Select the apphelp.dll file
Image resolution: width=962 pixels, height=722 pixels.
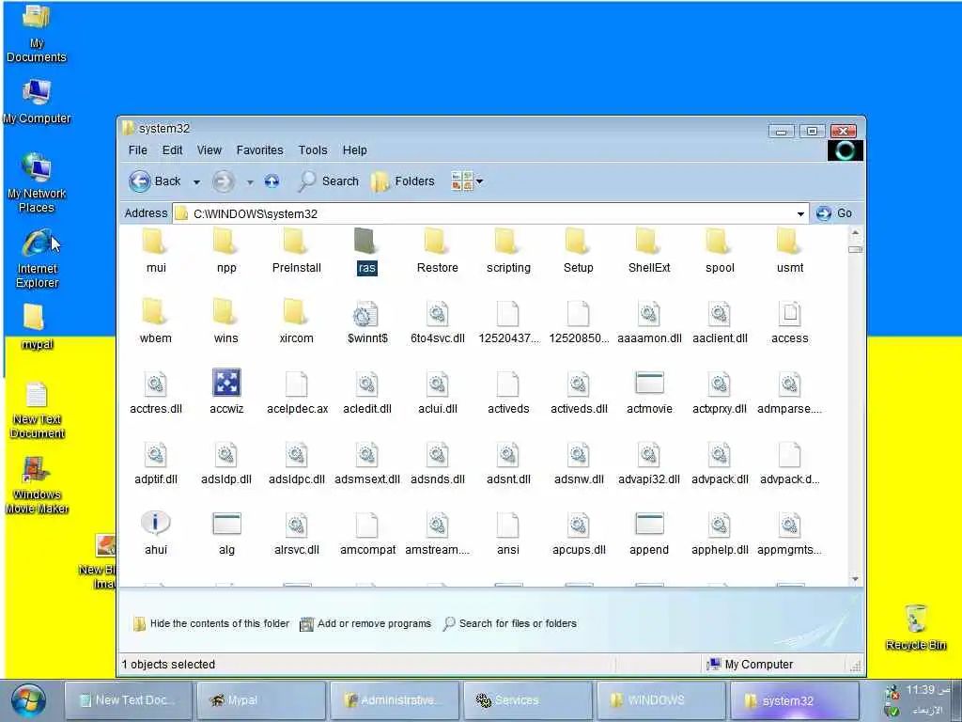tap(720, 533)
